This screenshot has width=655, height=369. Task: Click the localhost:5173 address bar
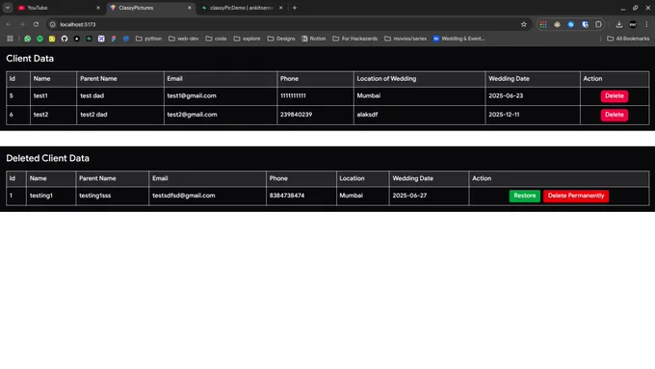288,25
